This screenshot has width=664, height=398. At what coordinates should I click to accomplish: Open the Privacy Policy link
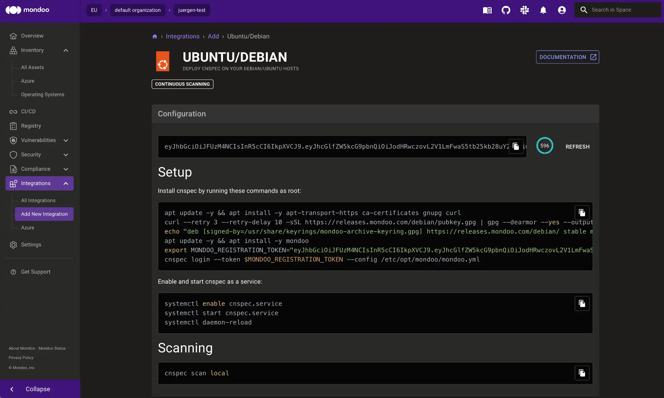click(21, 358)
